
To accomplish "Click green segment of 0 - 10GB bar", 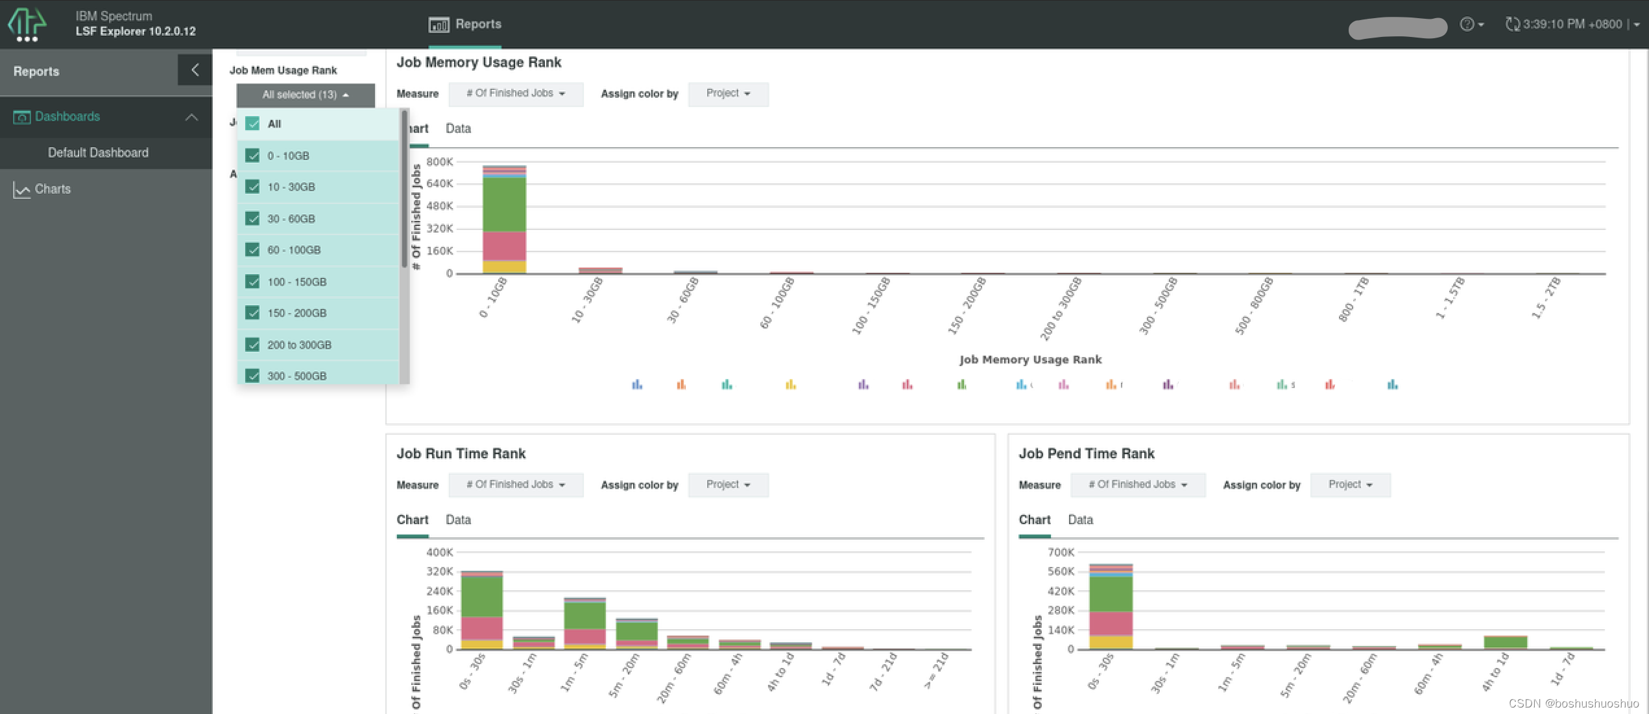I will [504, 204].
